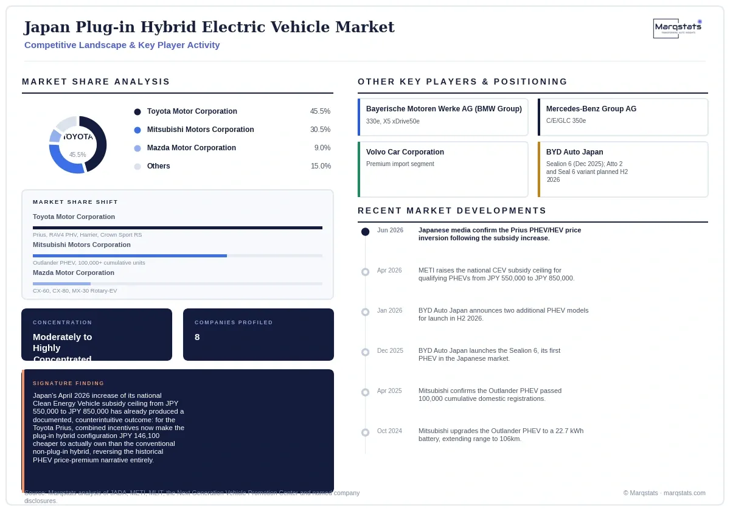Click the Market Share Analysis heading
Viewport: 730px width, 511px height.
[96, 82]
